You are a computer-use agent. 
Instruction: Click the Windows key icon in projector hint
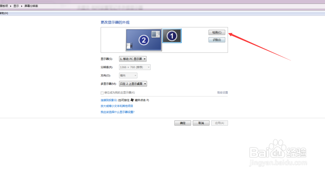click(132, 100)
